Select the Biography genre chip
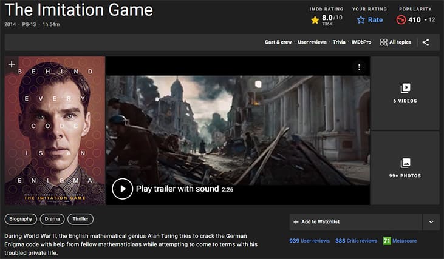The height and width of the screenshot is (259, 444). [x=21, y=219]
